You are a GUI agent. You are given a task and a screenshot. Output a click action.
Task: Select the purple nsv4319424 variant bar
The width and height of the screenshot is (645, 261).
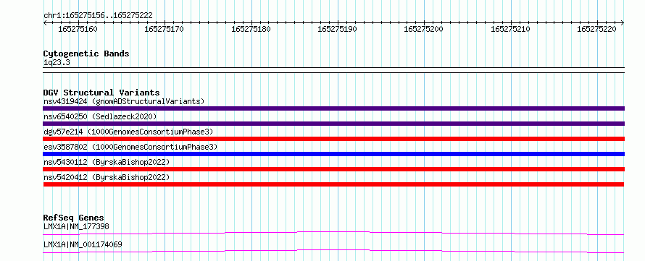[333, 108]
